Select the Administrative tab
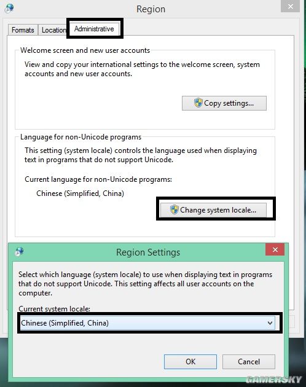 (94, 29)
